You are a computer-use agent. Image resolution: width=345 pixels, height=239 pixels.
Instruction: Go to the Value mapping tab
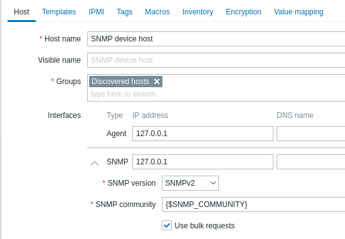coord(299,12)
